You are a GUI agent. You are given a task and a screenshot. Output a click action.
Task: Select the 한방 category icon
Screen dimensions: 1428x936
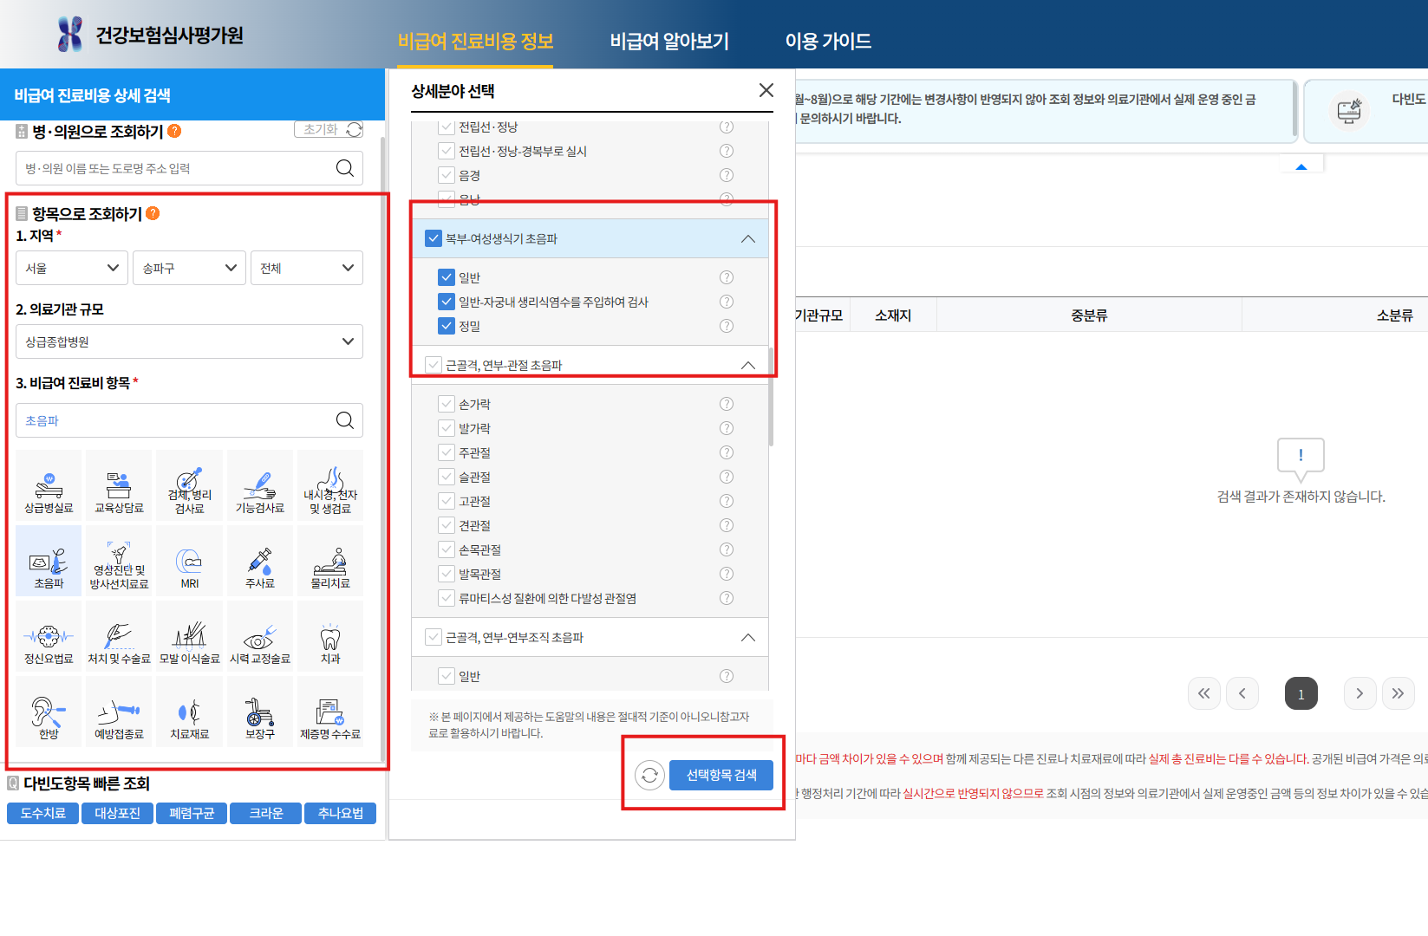[x=49, y=712]
